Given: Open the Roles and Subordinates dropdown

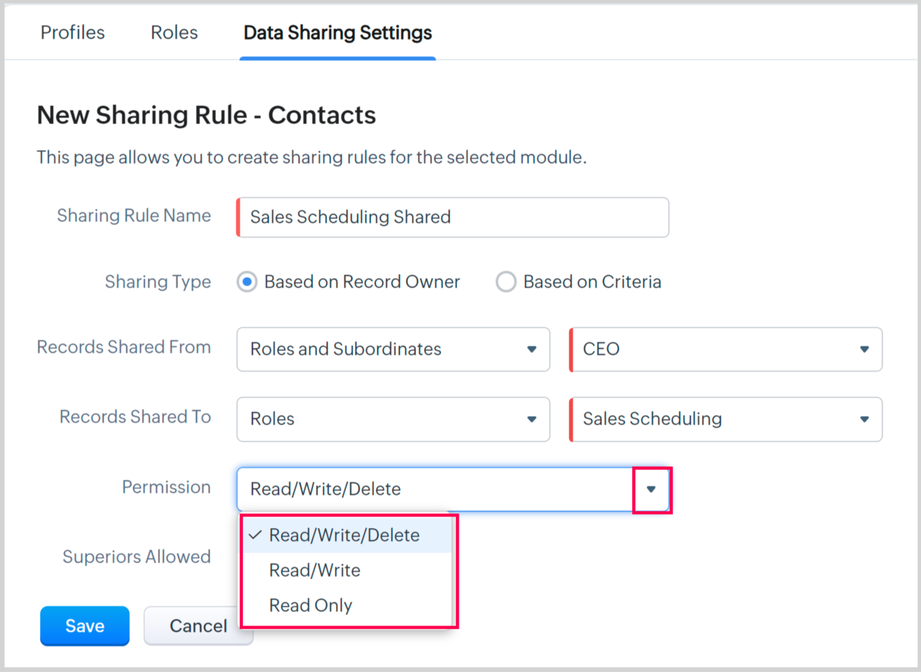Looking at the screenshot, I should [x=393, y=349].
